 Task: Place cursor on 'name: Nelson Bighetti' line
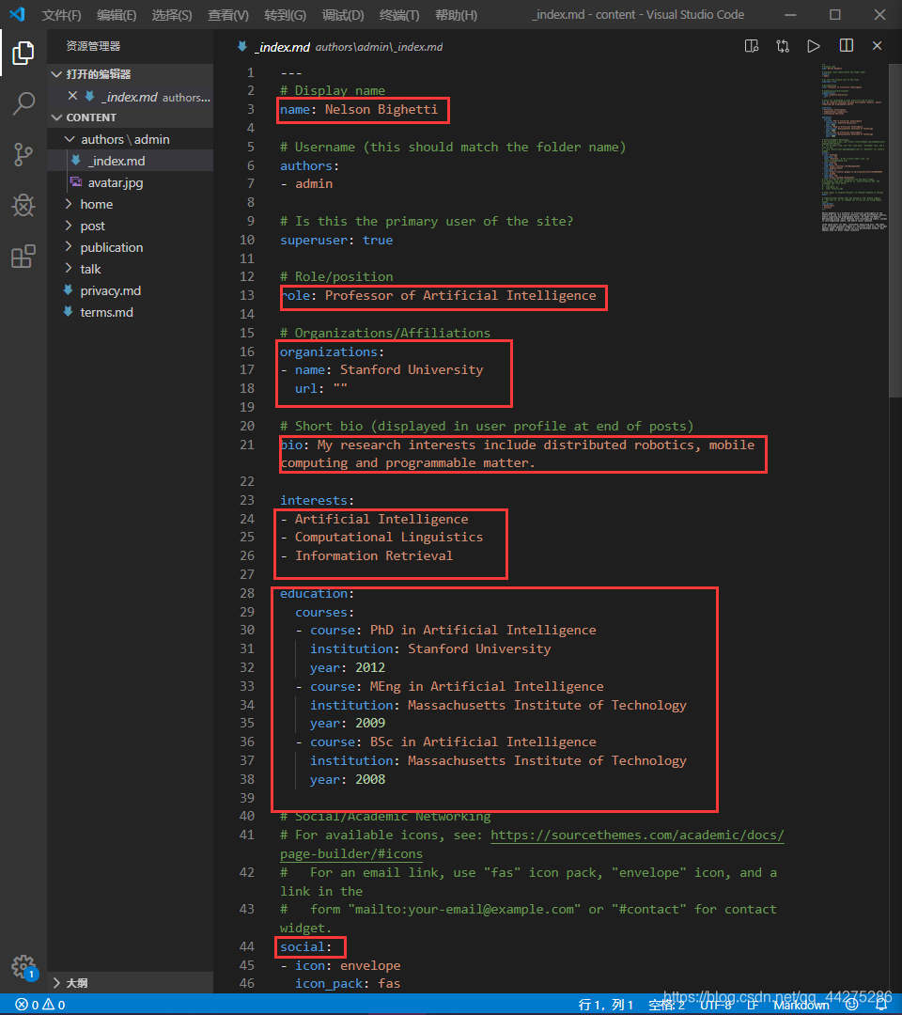[x=359, y=109]
